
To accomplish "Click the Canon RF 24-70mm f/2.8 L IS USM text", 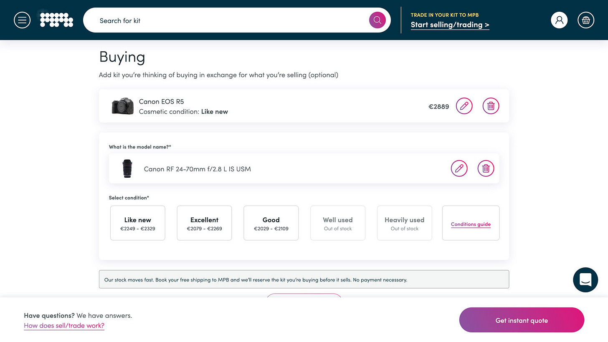I will click(197, 169).
